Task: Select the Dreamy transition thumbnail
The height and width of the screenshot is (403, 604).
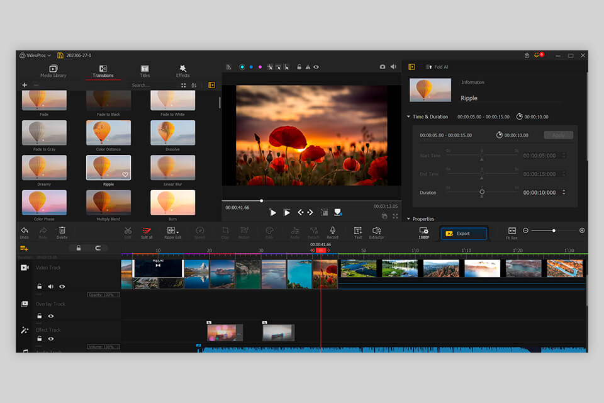Action: (44, 167)
